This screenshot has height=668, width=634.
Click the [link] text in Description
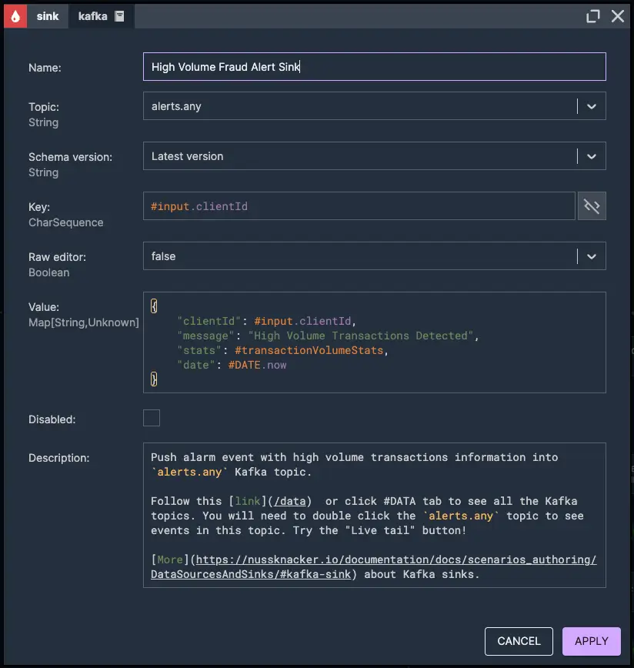248,501
